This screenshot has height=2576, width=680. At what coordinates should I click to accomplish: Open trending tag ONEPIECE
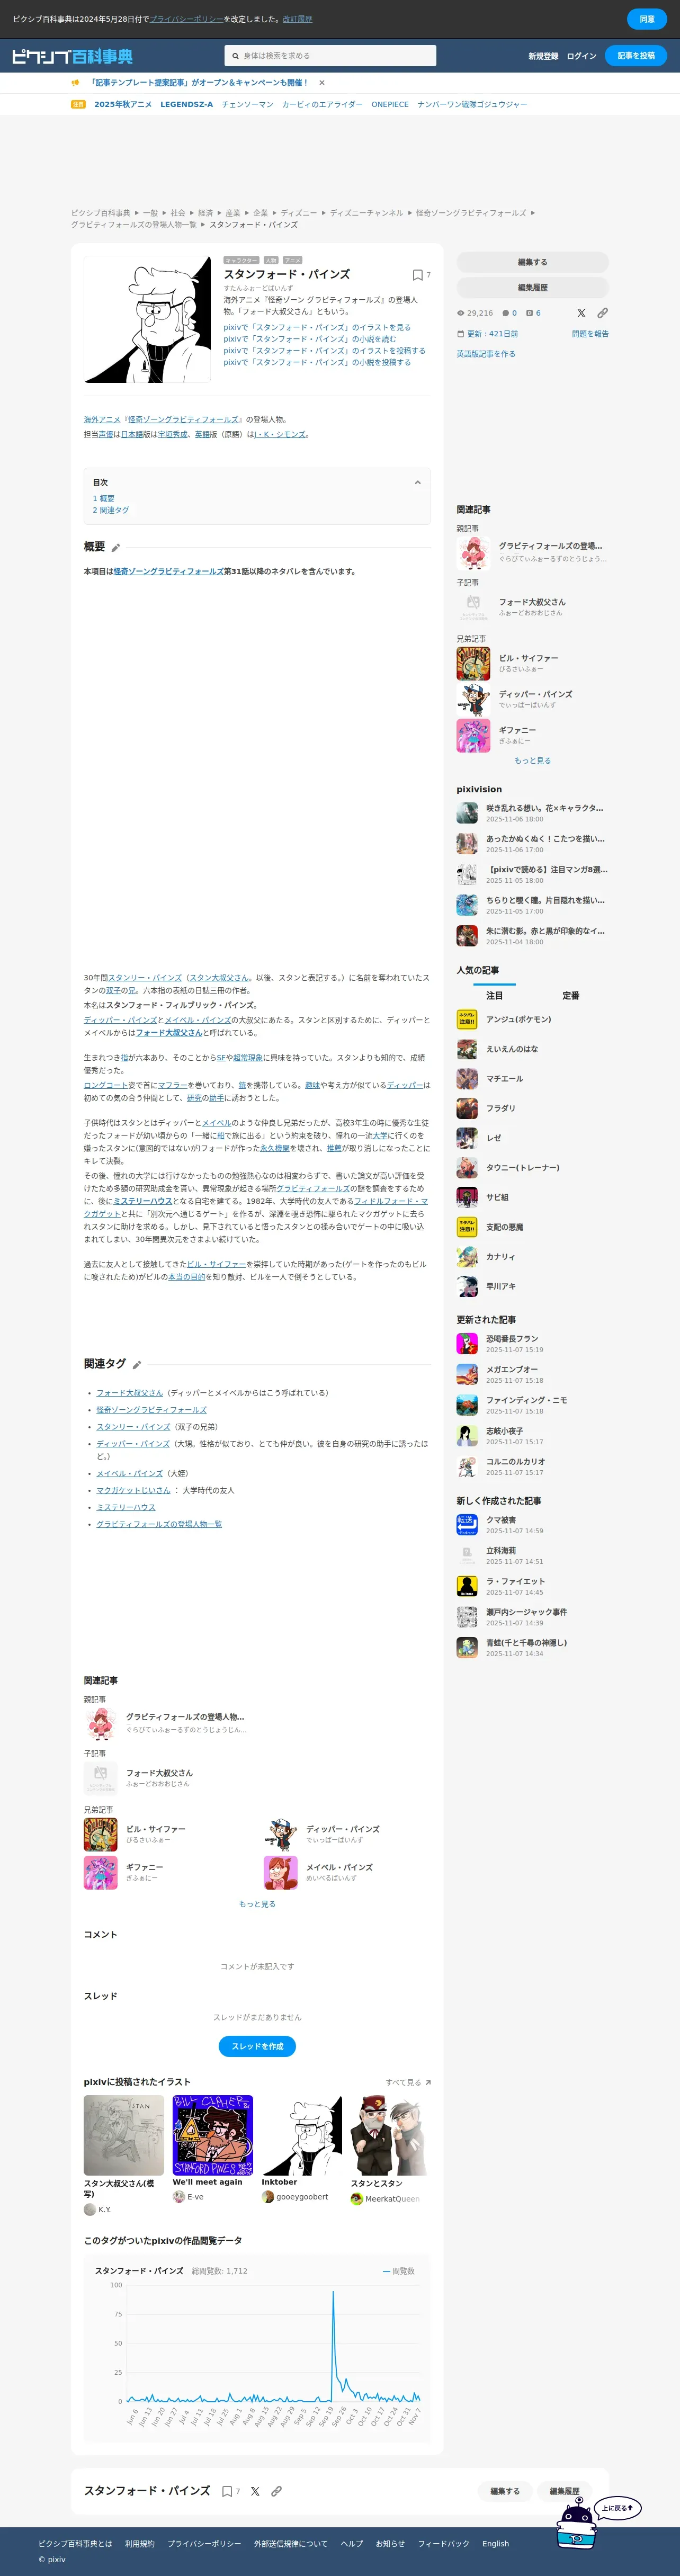click(390, 104)
